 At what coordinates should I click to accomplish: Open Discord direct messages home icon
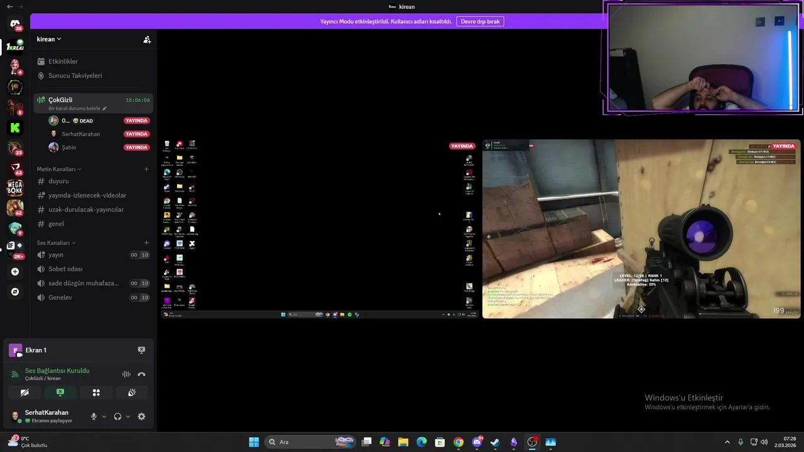(15, 24)
